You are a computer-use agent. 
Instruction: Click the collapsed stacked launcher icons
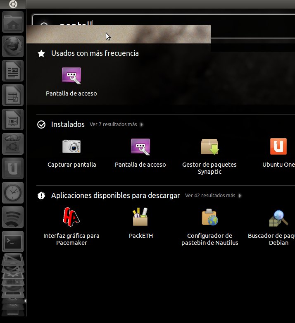(13, 285)
